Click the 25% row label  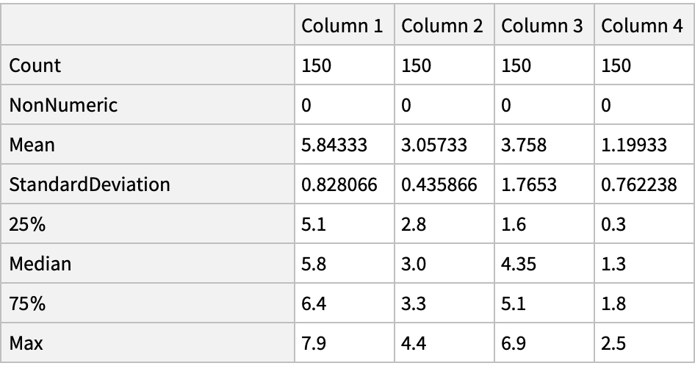tap(27, 224)
